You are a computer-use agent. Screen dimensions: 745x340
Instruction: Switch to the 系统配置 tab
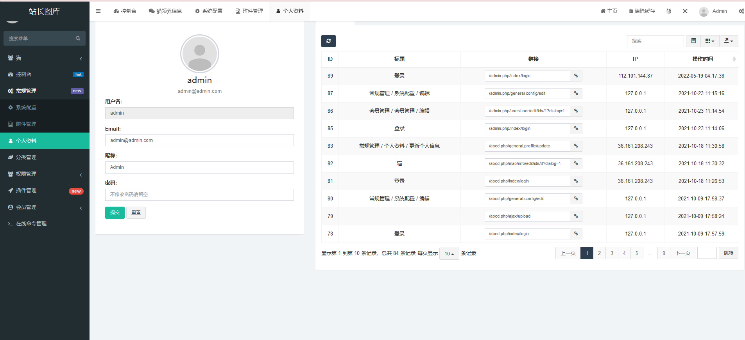pos(209,11)
